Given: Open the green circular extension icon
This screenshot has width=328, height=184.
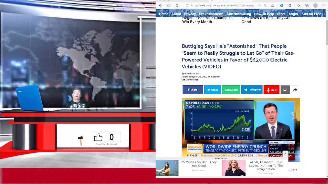Looking at the screenshot, I should tap(282, 5).
